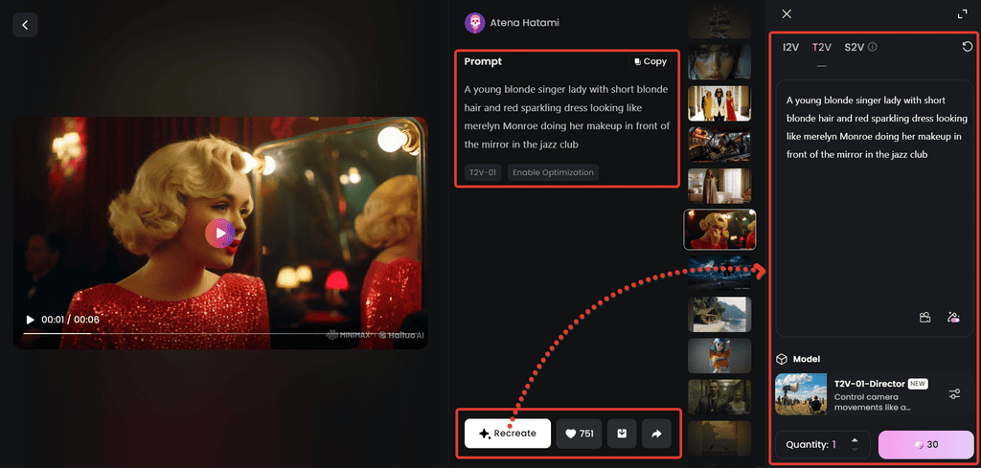The width and height of the screenshot is (981, 468).
Task: Open the beach hut video thumbnail
Action: pos(719,314)
